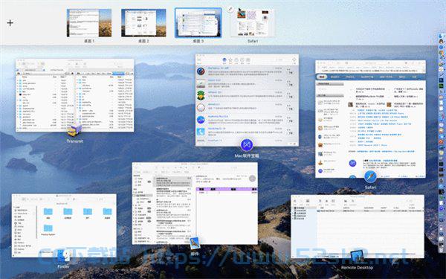Click the purple table header in the Mail message
Screen dimensions: 446x279
coord(227,189)
